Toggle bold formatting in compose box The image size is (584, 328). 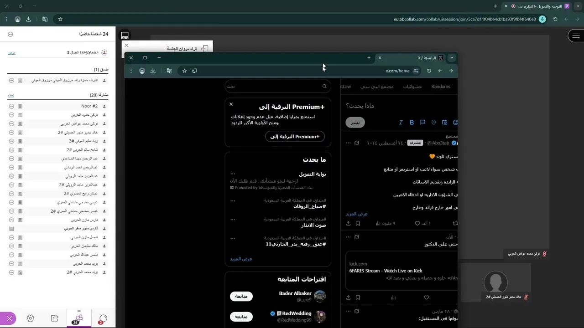tap(412, 123)
